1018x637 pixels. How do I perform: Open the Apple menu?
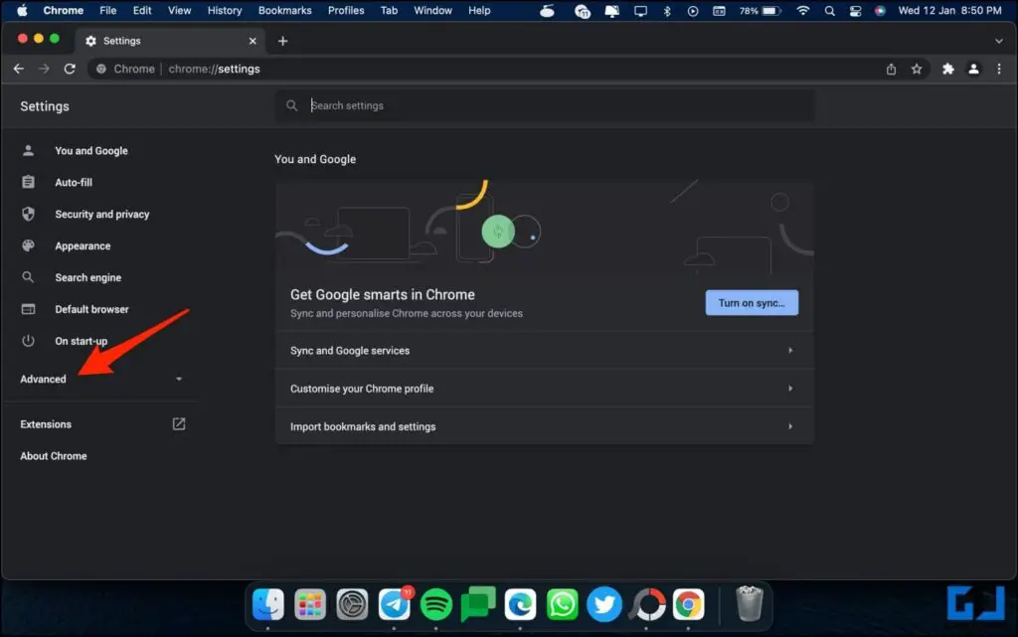pyautogui.click(x=22, y=10)
